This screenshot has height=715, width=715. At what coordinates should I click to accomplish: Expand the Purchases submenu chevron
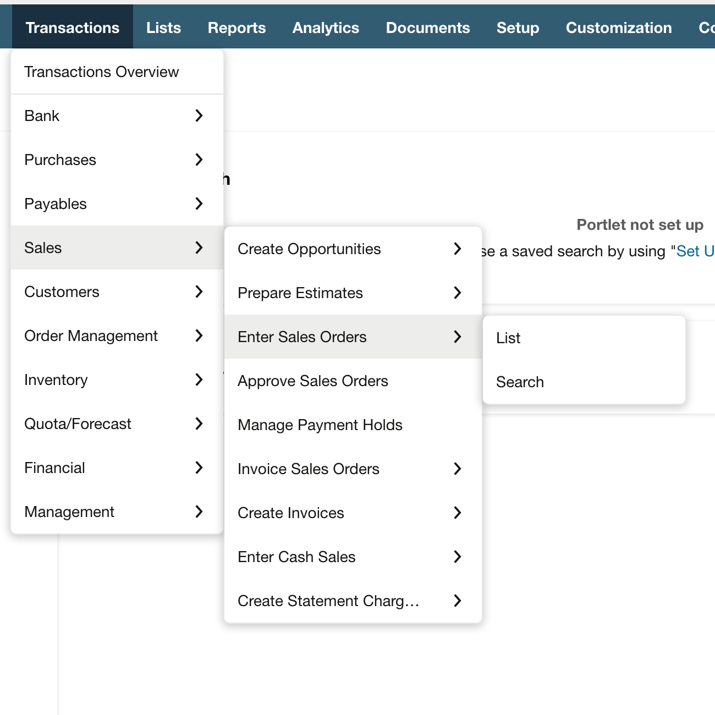coord(199,159)
